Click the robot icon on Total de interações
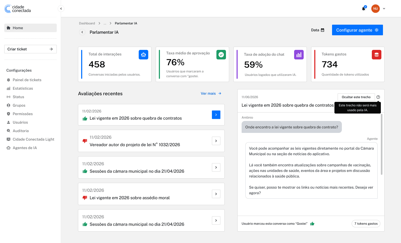This screenshot has height=243, width=401. pyautogui.click(x=143, y=55)
